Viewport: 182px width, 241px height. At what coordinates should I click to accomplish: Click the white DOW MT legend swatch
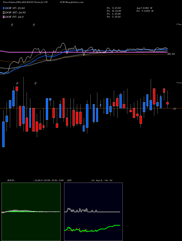[4, 13]
